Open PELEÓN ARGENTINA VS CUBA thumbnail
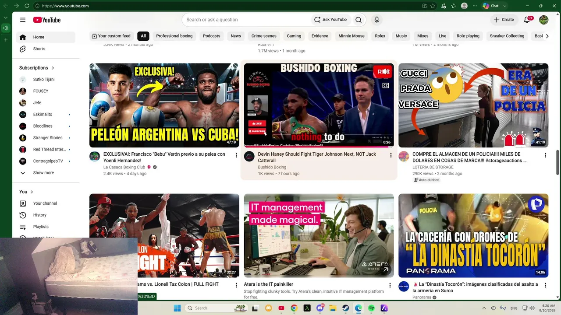561x315 pixels. 164,105
